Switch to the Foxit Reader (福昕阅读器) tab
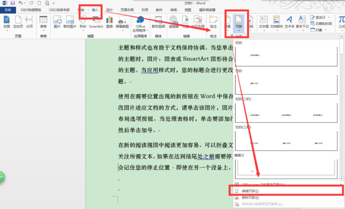 (207, 10)
